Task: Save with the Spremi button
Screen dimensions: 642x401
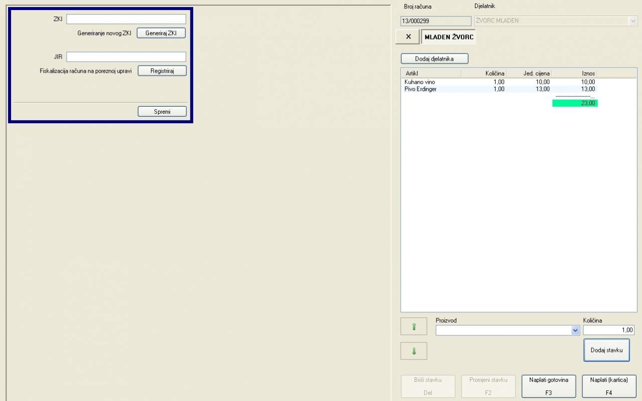Action: click(x=162, y=112)
